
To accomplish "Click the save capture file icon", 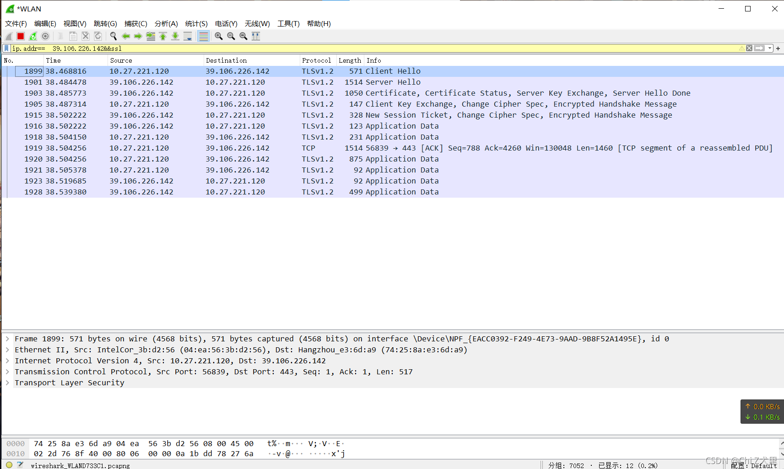I will (73, 36).
